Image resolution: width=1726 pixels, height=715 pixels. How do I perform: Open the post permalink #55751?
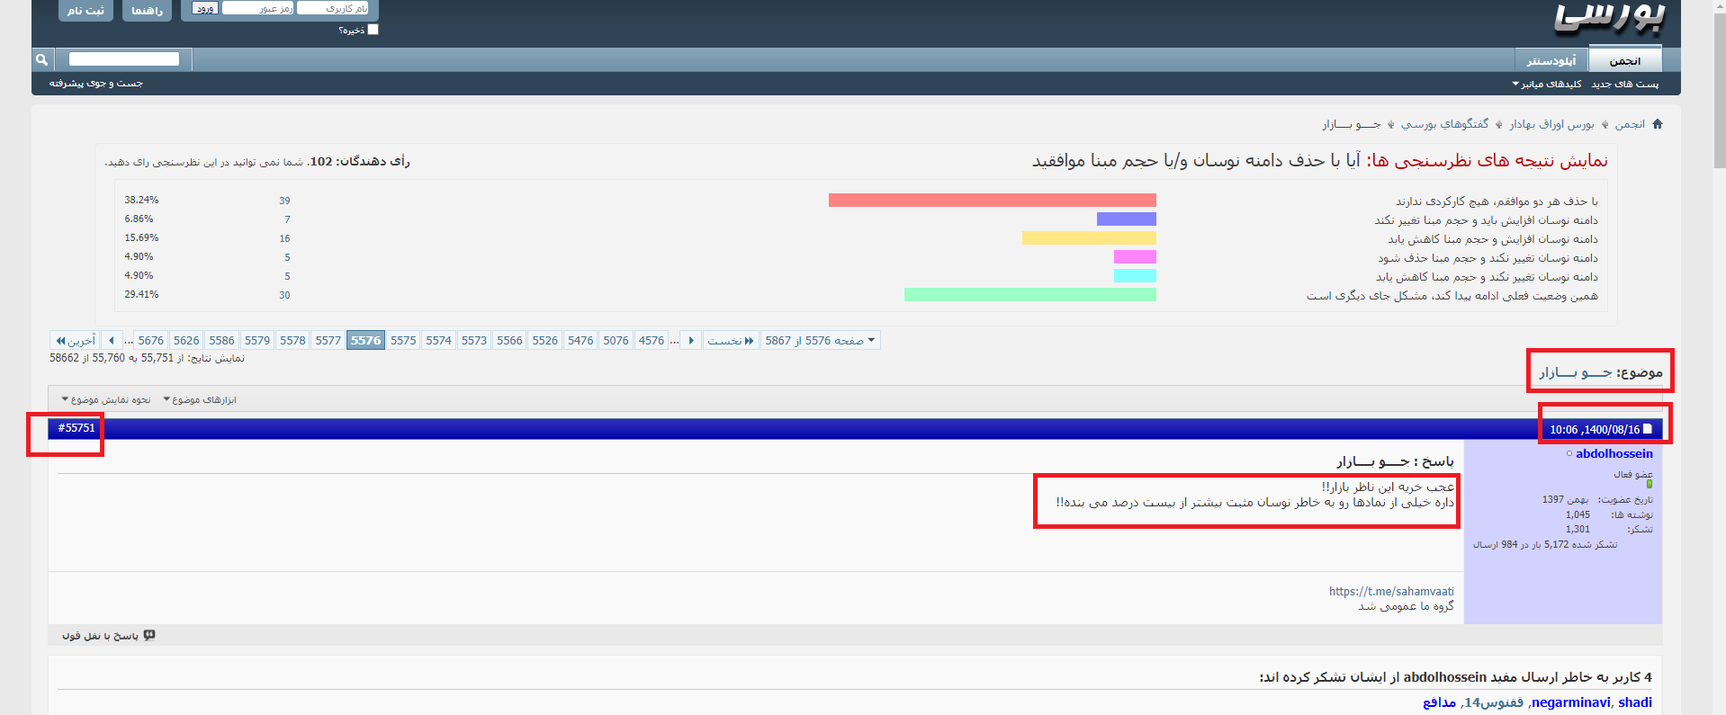coord(76,428)
